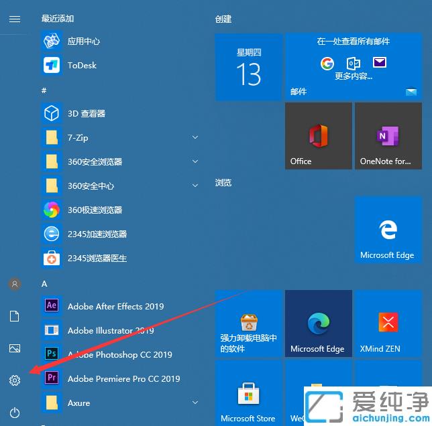This screenshot has width=432, height=426.
Task: Launch 360极速浏览器 icon
Action: pos(52,210)
